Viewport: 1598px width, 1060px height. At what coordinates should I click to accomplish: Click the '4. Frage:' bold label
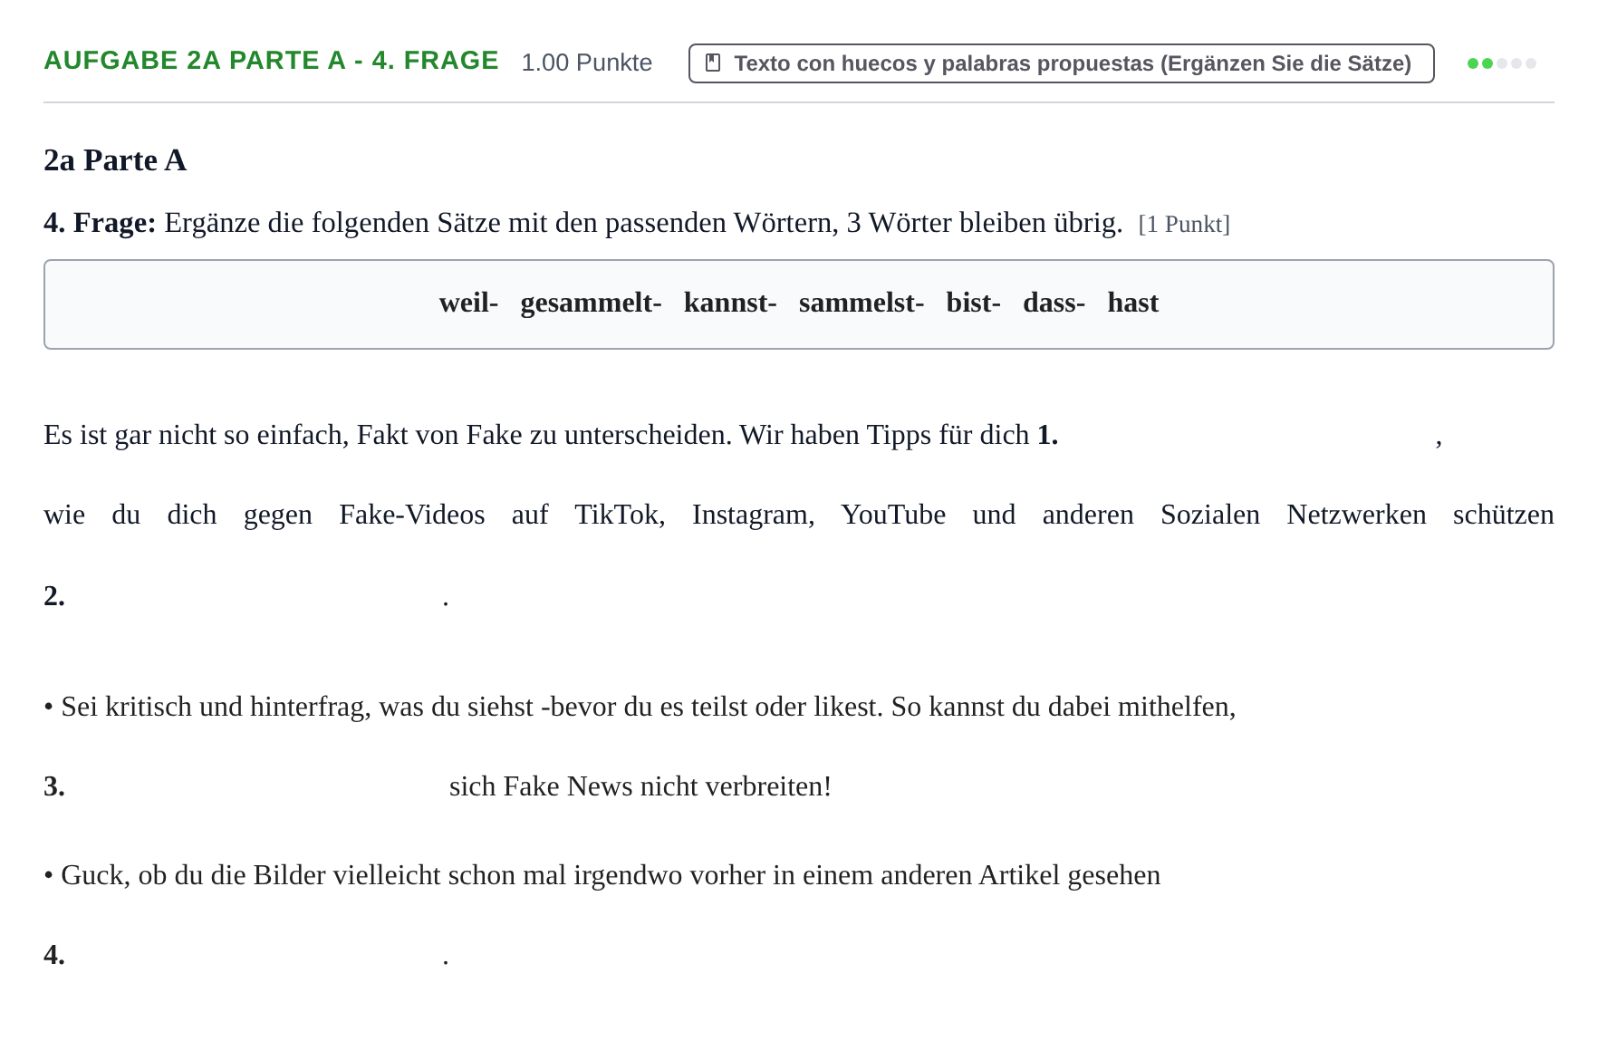100,223
